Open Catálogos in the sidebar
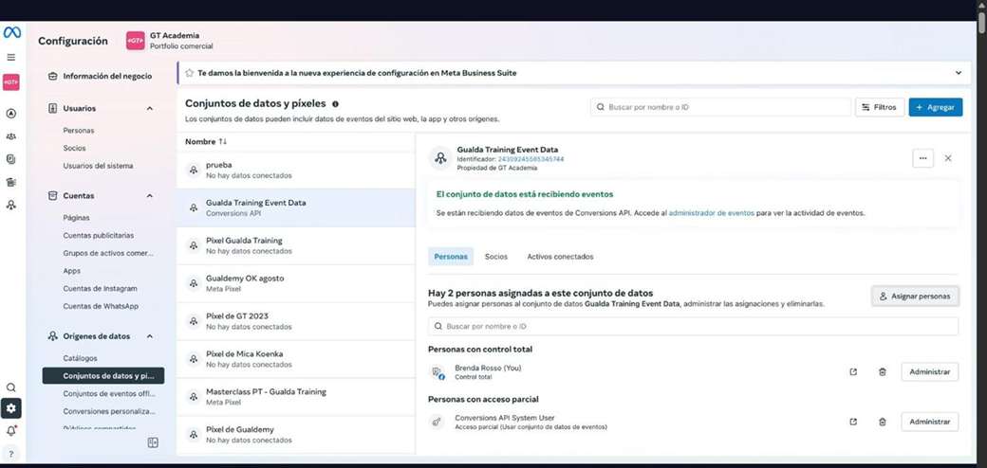This screenshot has width=987, height=468. tap(80, 358)
